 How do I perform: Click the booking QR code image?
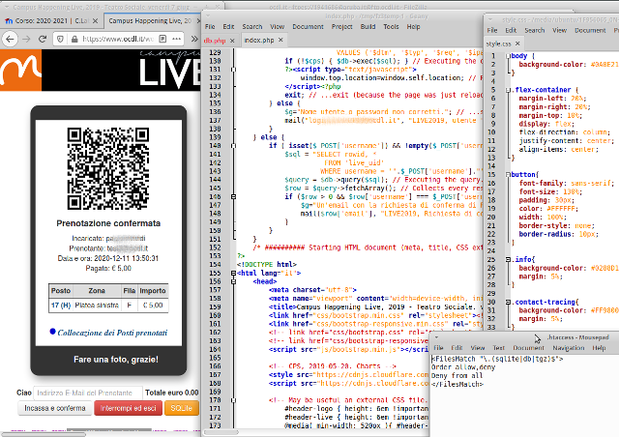(108, 168)
